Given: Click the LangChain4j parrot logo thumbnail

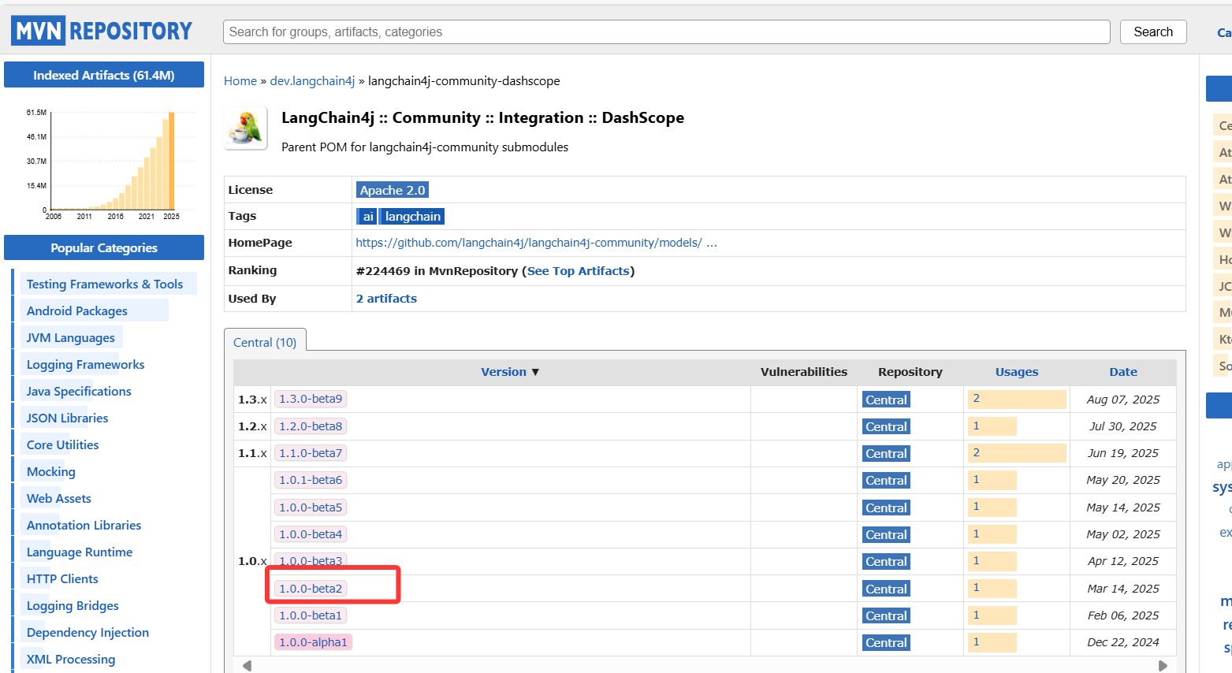Looking at the screenshot, I should coord(247,128).
